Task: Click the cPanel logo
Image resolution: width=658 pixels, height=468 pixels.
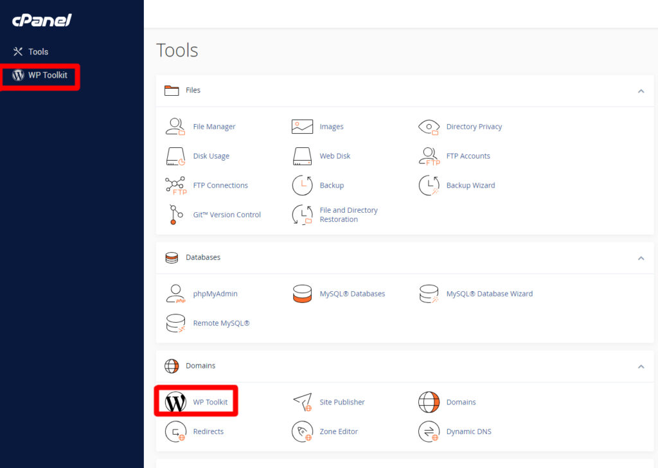Action: [x=42, y=21]
